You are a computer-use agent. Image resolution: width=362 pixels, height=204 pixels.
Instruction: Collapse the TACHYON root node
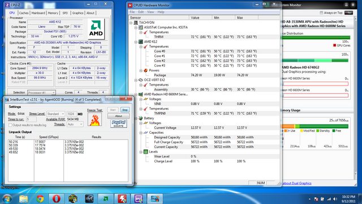point(131,23)
